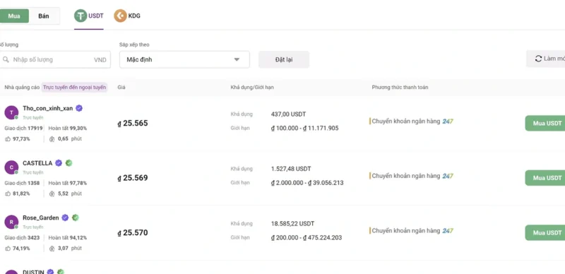Toggle Trực tuyến đến ngoại tuyến sorting
The height and width of the screenshot is (274, 565).
pyautogui.click(x=75, y=88)
